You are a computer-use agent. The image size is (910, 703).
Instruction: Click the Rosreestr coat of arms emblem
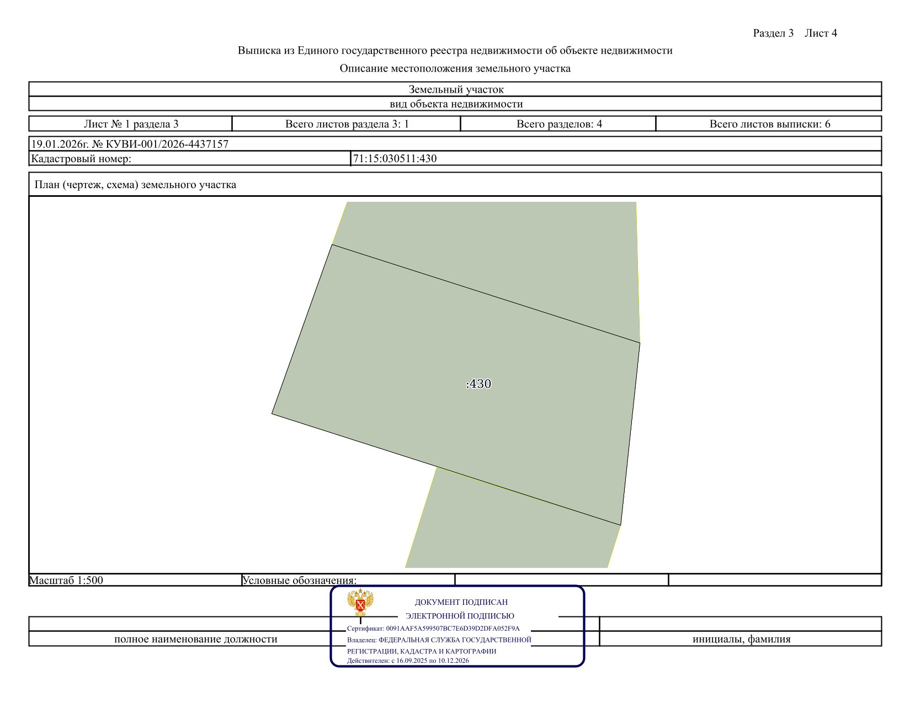[360, 603]
